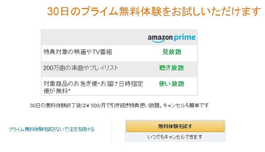This screenshot has height=152, width=265.
Task: Continue order via プライム無料体験を試さないで注文を続ける link
Action: [52, 129]
